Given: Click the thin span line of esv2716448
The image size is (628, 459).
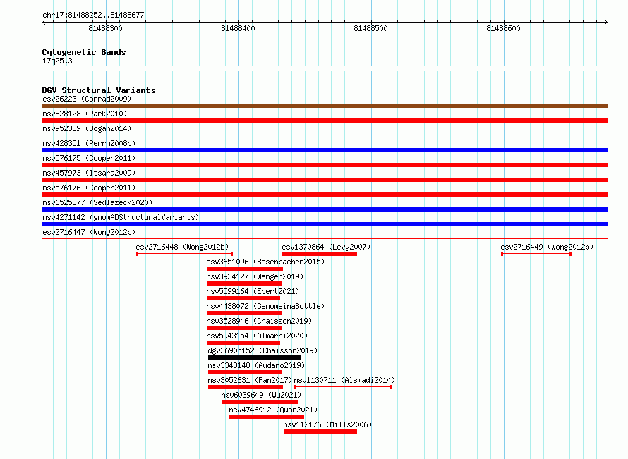Looking at the screenshot, I should (185, 254).
